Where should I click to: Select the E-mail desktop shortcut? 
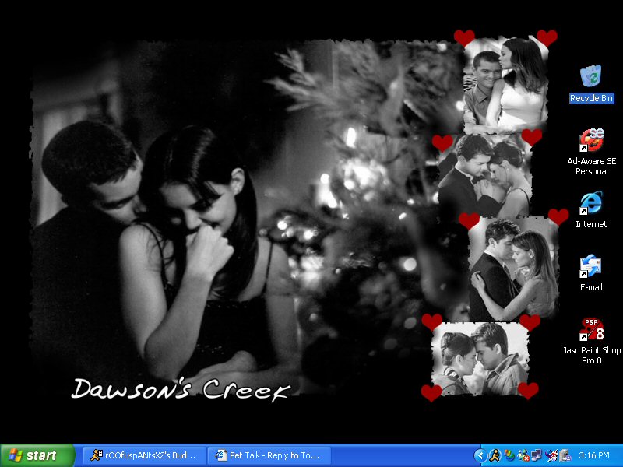[x=591, y=267]
